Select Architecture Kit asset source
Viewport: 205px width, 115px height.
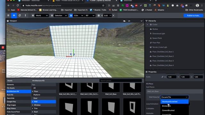coord(19,91)
